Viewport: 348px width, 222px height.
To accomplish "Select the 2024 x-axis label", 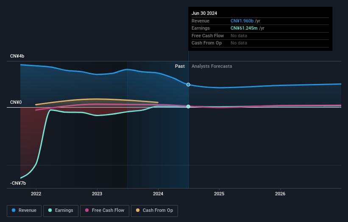I will click(x=158, y=194).
